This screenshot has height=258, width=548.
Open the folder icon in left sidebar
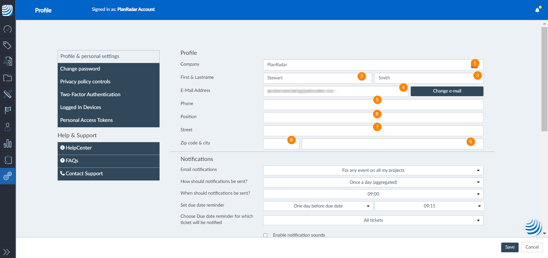point(7,78)
